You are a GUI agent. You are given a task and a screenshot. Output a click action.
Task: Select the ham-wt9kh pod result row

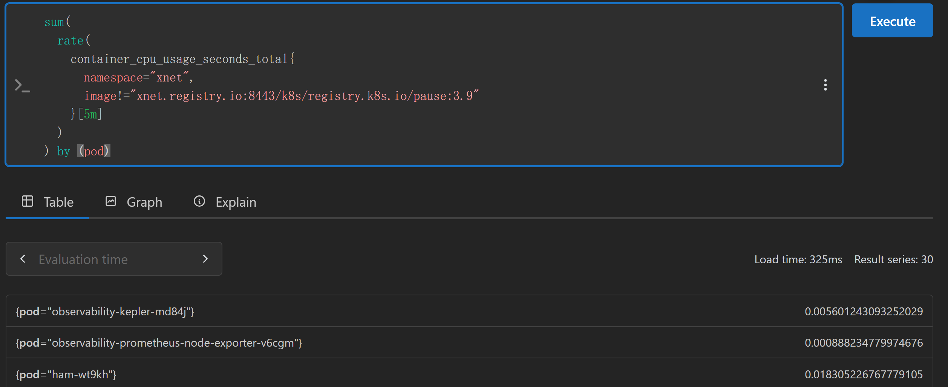coord(469,374)
